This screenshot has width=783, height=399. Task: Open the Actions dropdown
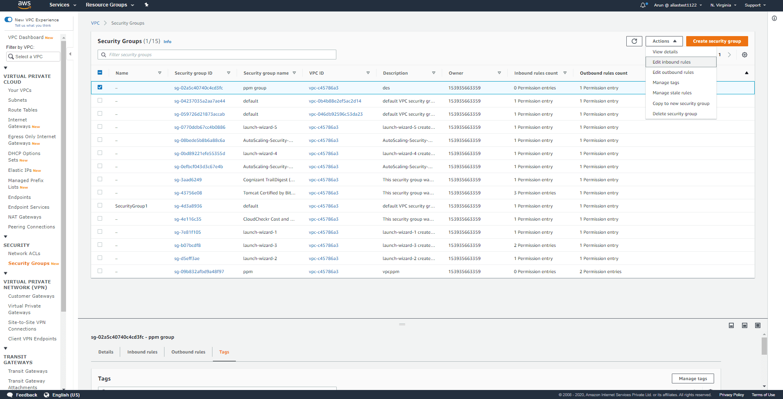click(x=664, y=41)
